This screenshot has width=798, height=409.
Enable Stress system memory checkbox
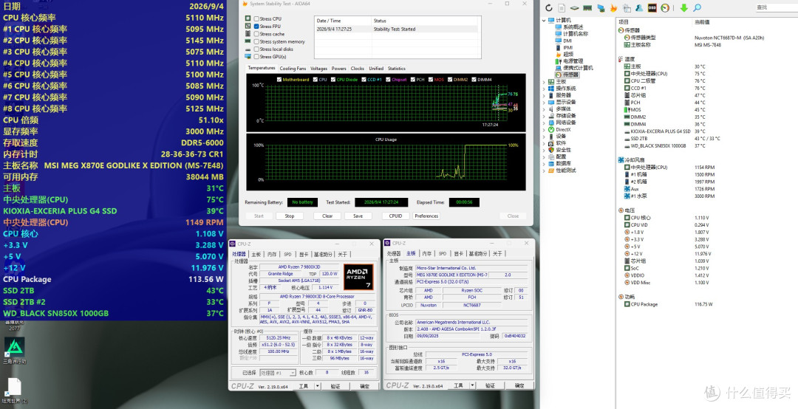[x=256, y=41]
